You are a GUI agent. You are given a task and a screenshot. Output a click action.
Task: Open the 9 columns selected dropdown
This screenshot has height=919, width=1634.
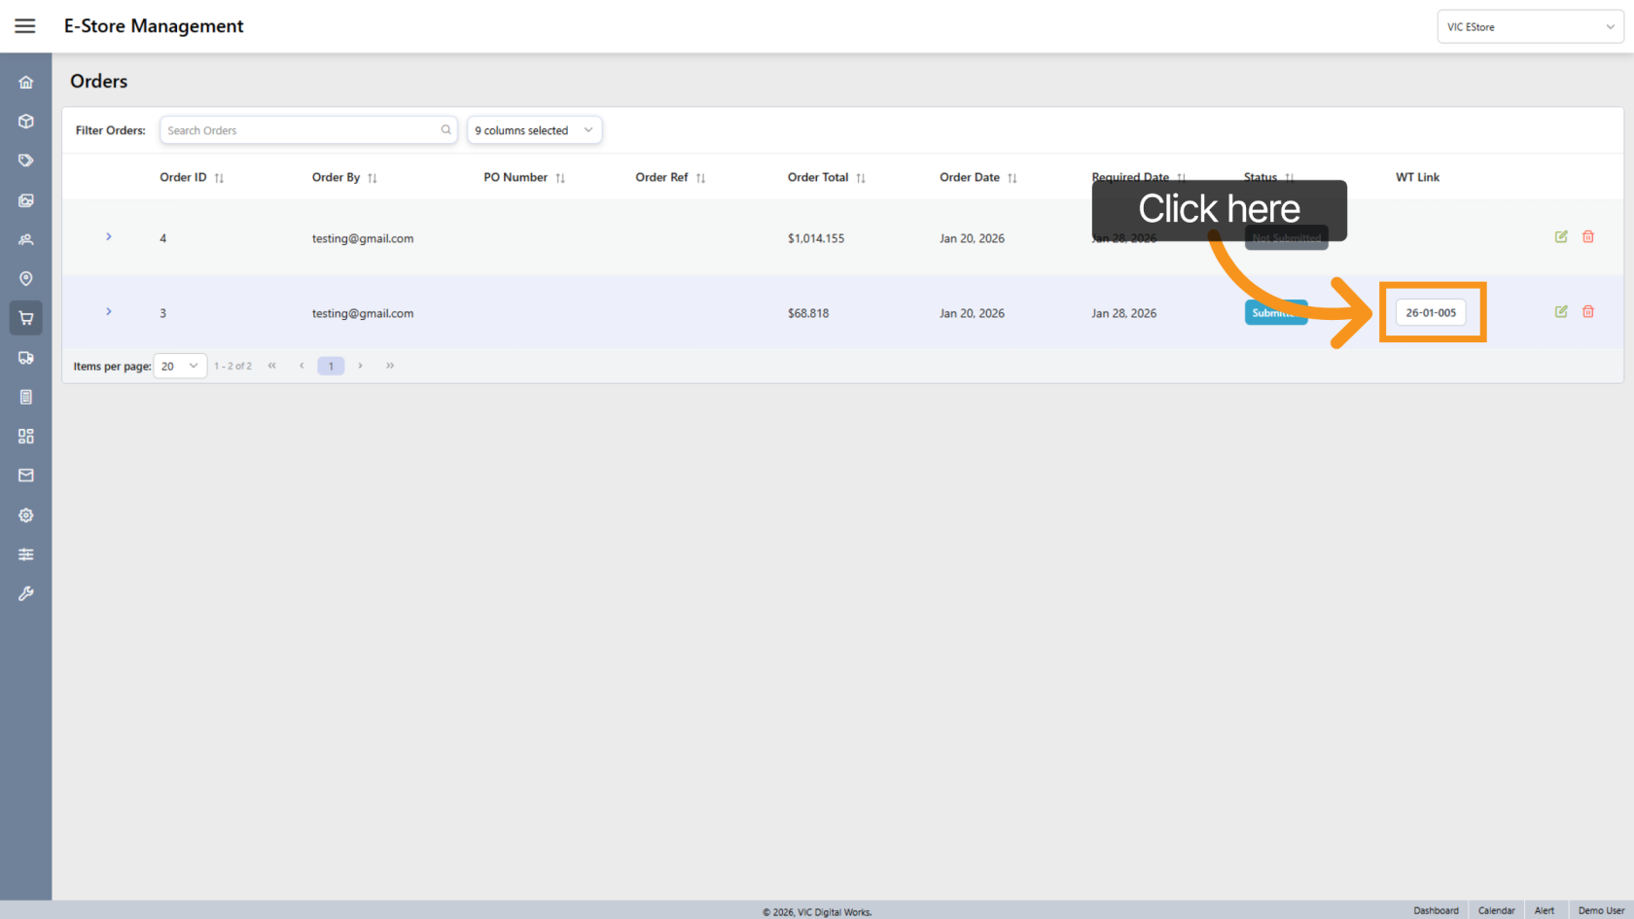coord(534,130)
